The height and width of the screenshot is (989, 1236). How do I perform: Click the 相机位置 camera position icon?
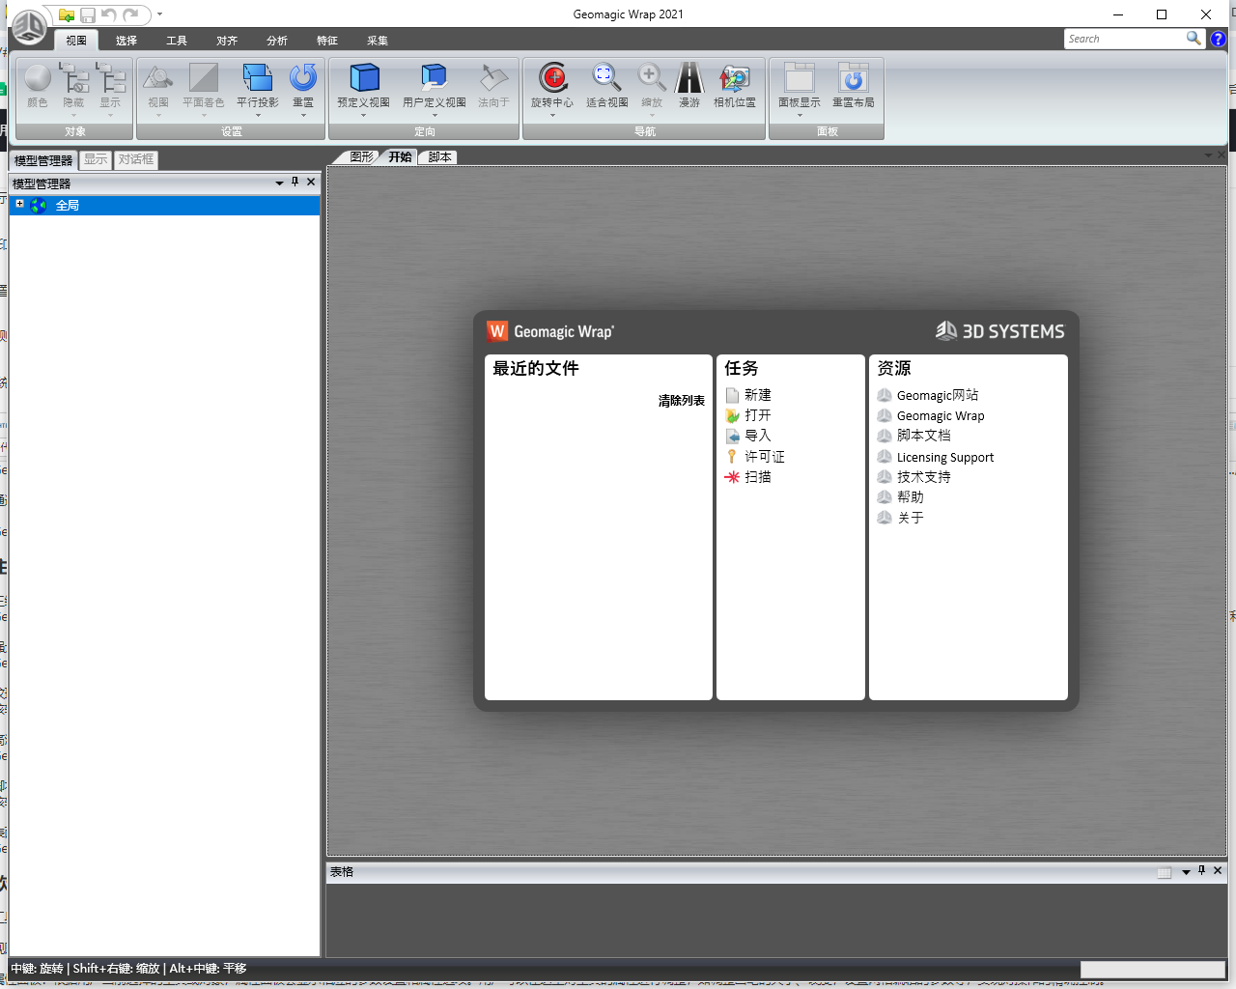735,78
